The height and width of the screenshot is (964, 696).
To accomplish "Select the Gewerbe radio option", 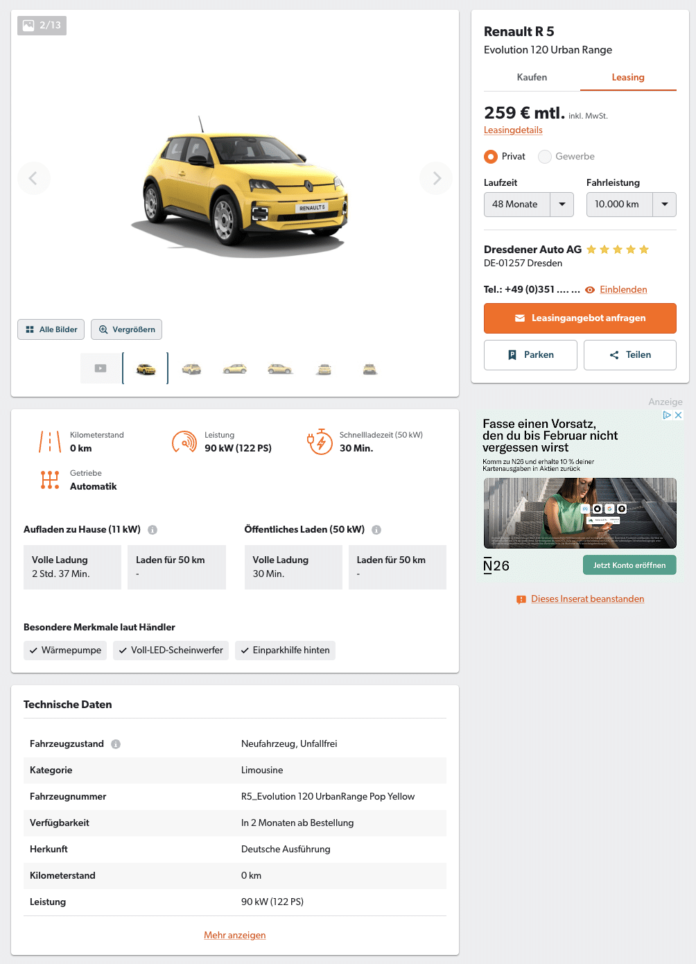I will point(545,157).
